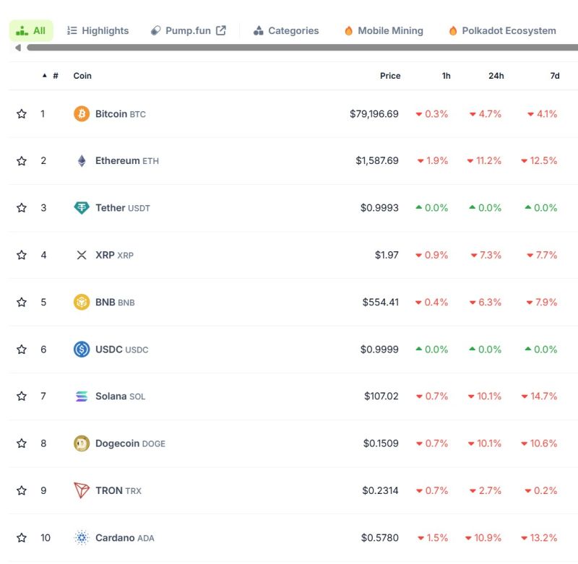
Task: Open the Categories tab
Action: click(x=286, y=31)
